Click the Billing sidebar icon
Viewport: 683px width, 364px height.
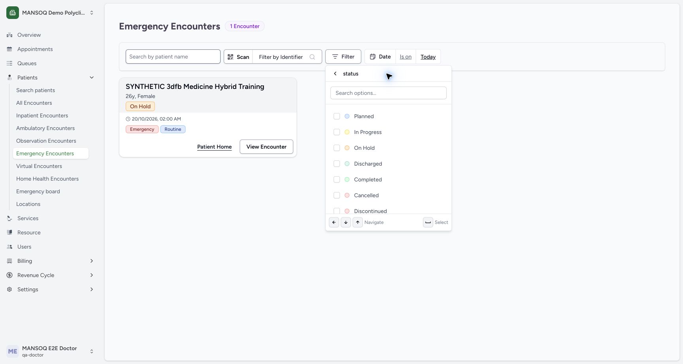point(9,261)
